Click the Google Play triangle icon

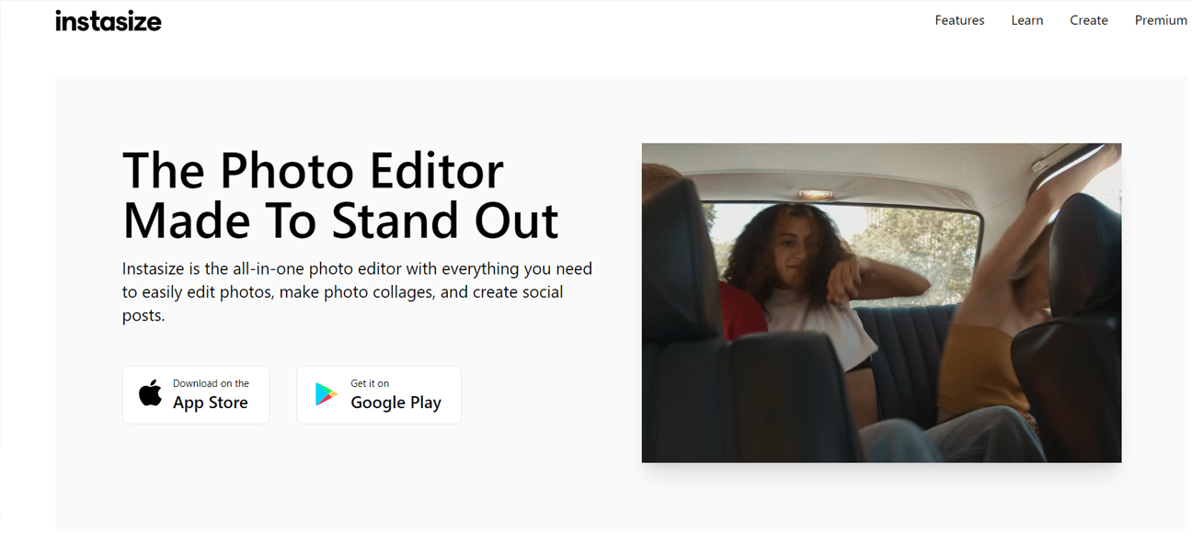pos(326,394)
